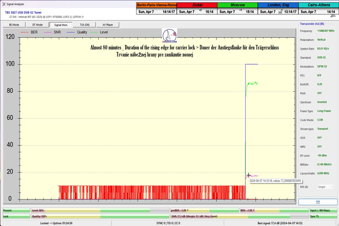Click the Quality 100% progress bar
This screenshot has width=339, height=226.
pyautogui.click(x=100, y=216)
